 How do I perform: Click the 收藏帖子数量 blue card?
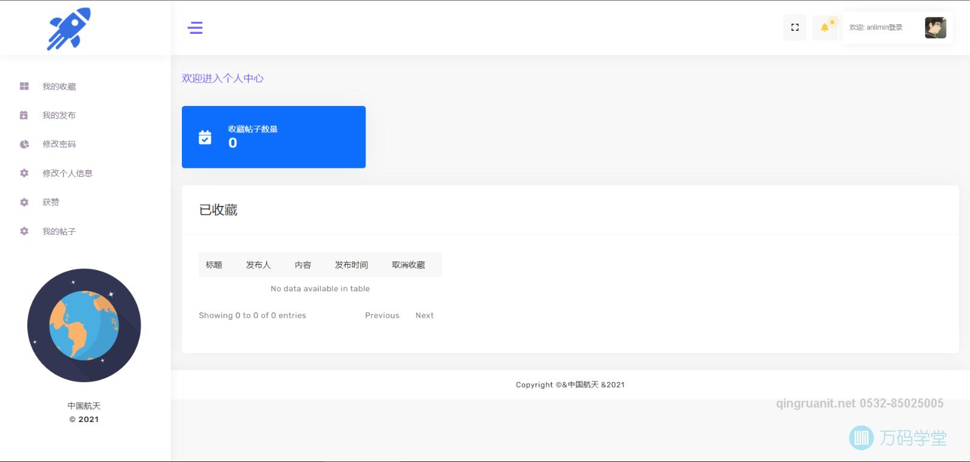tap(273, 137)
